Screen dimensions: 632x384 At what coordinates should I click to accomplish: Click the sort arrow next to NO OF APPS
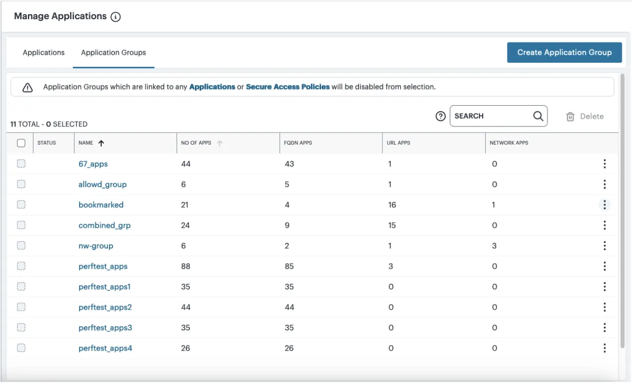coord(220,143)
